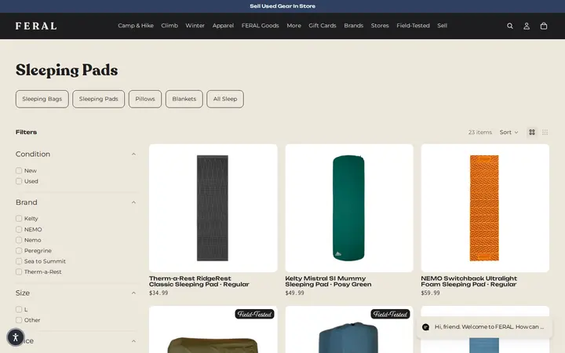Open the Therm-a-Rest RidgeRest product image
This screenshot has width=565, height=353.
click(213, 208)
